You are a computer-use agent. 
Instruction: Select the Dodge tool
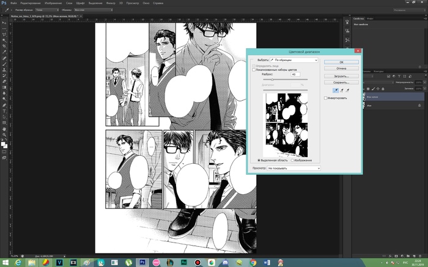pos(4,99)
